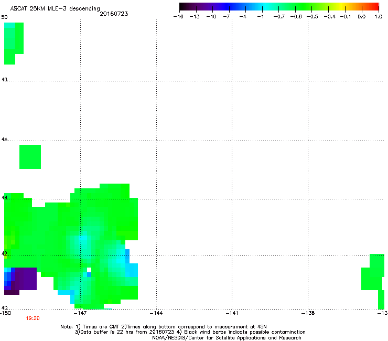Click the longitude label -141

232,313
